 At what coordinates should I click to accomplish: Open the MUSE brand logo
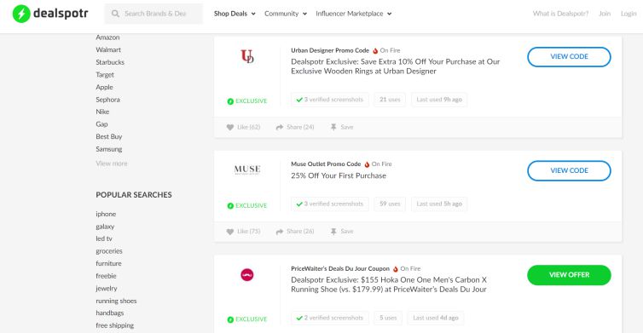tap(247, 169)
